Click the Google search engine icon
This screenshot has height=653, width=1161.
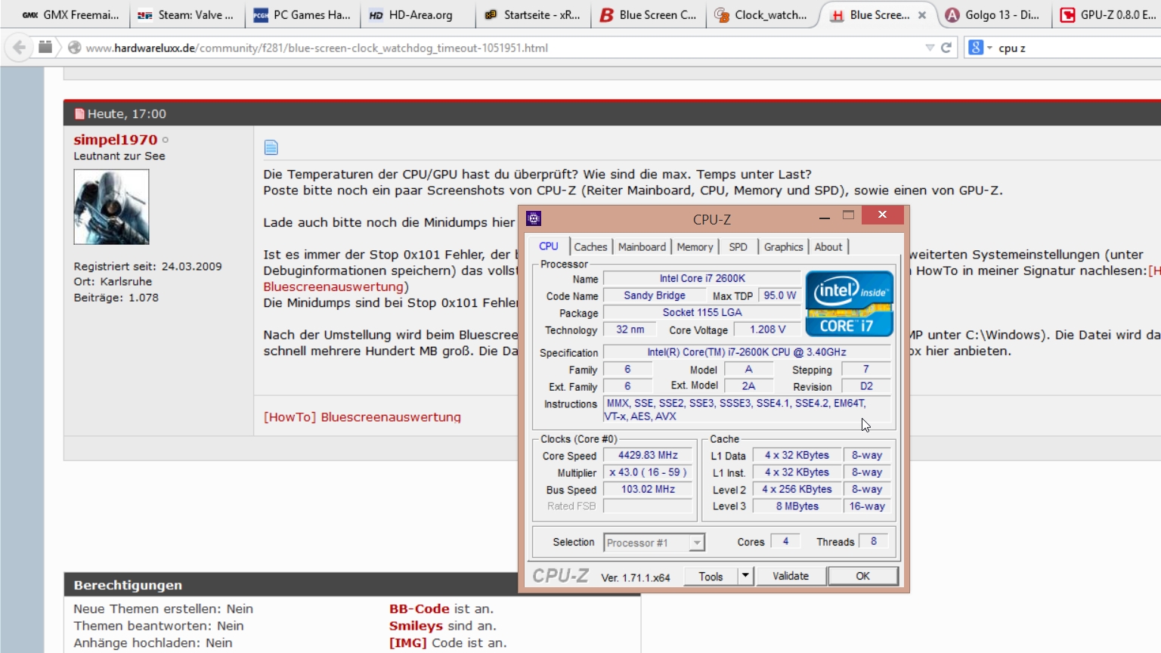click(976, 48)
